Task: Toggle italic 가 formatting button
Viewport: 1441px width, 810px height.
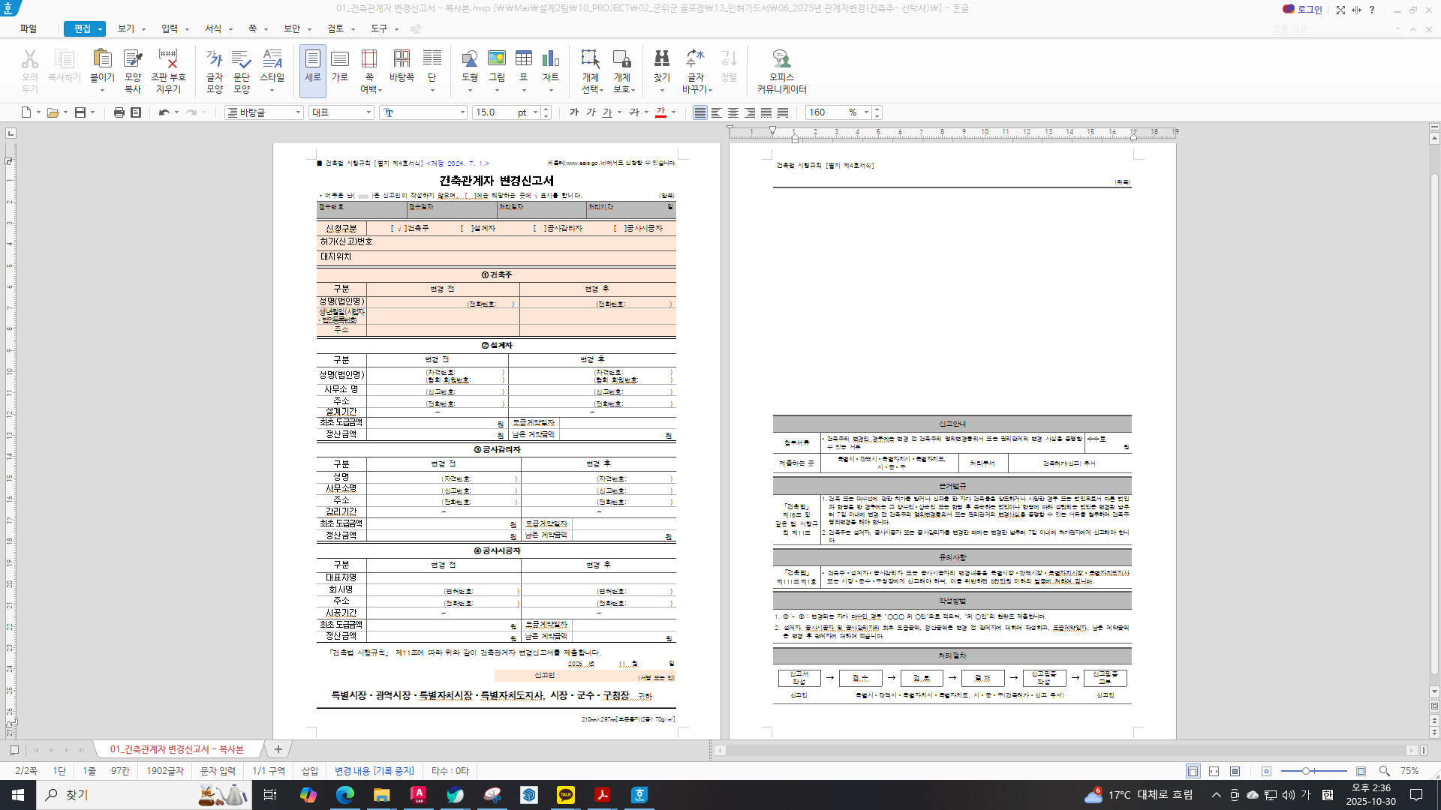Action: pyautogui.click(x=591, y=112)
